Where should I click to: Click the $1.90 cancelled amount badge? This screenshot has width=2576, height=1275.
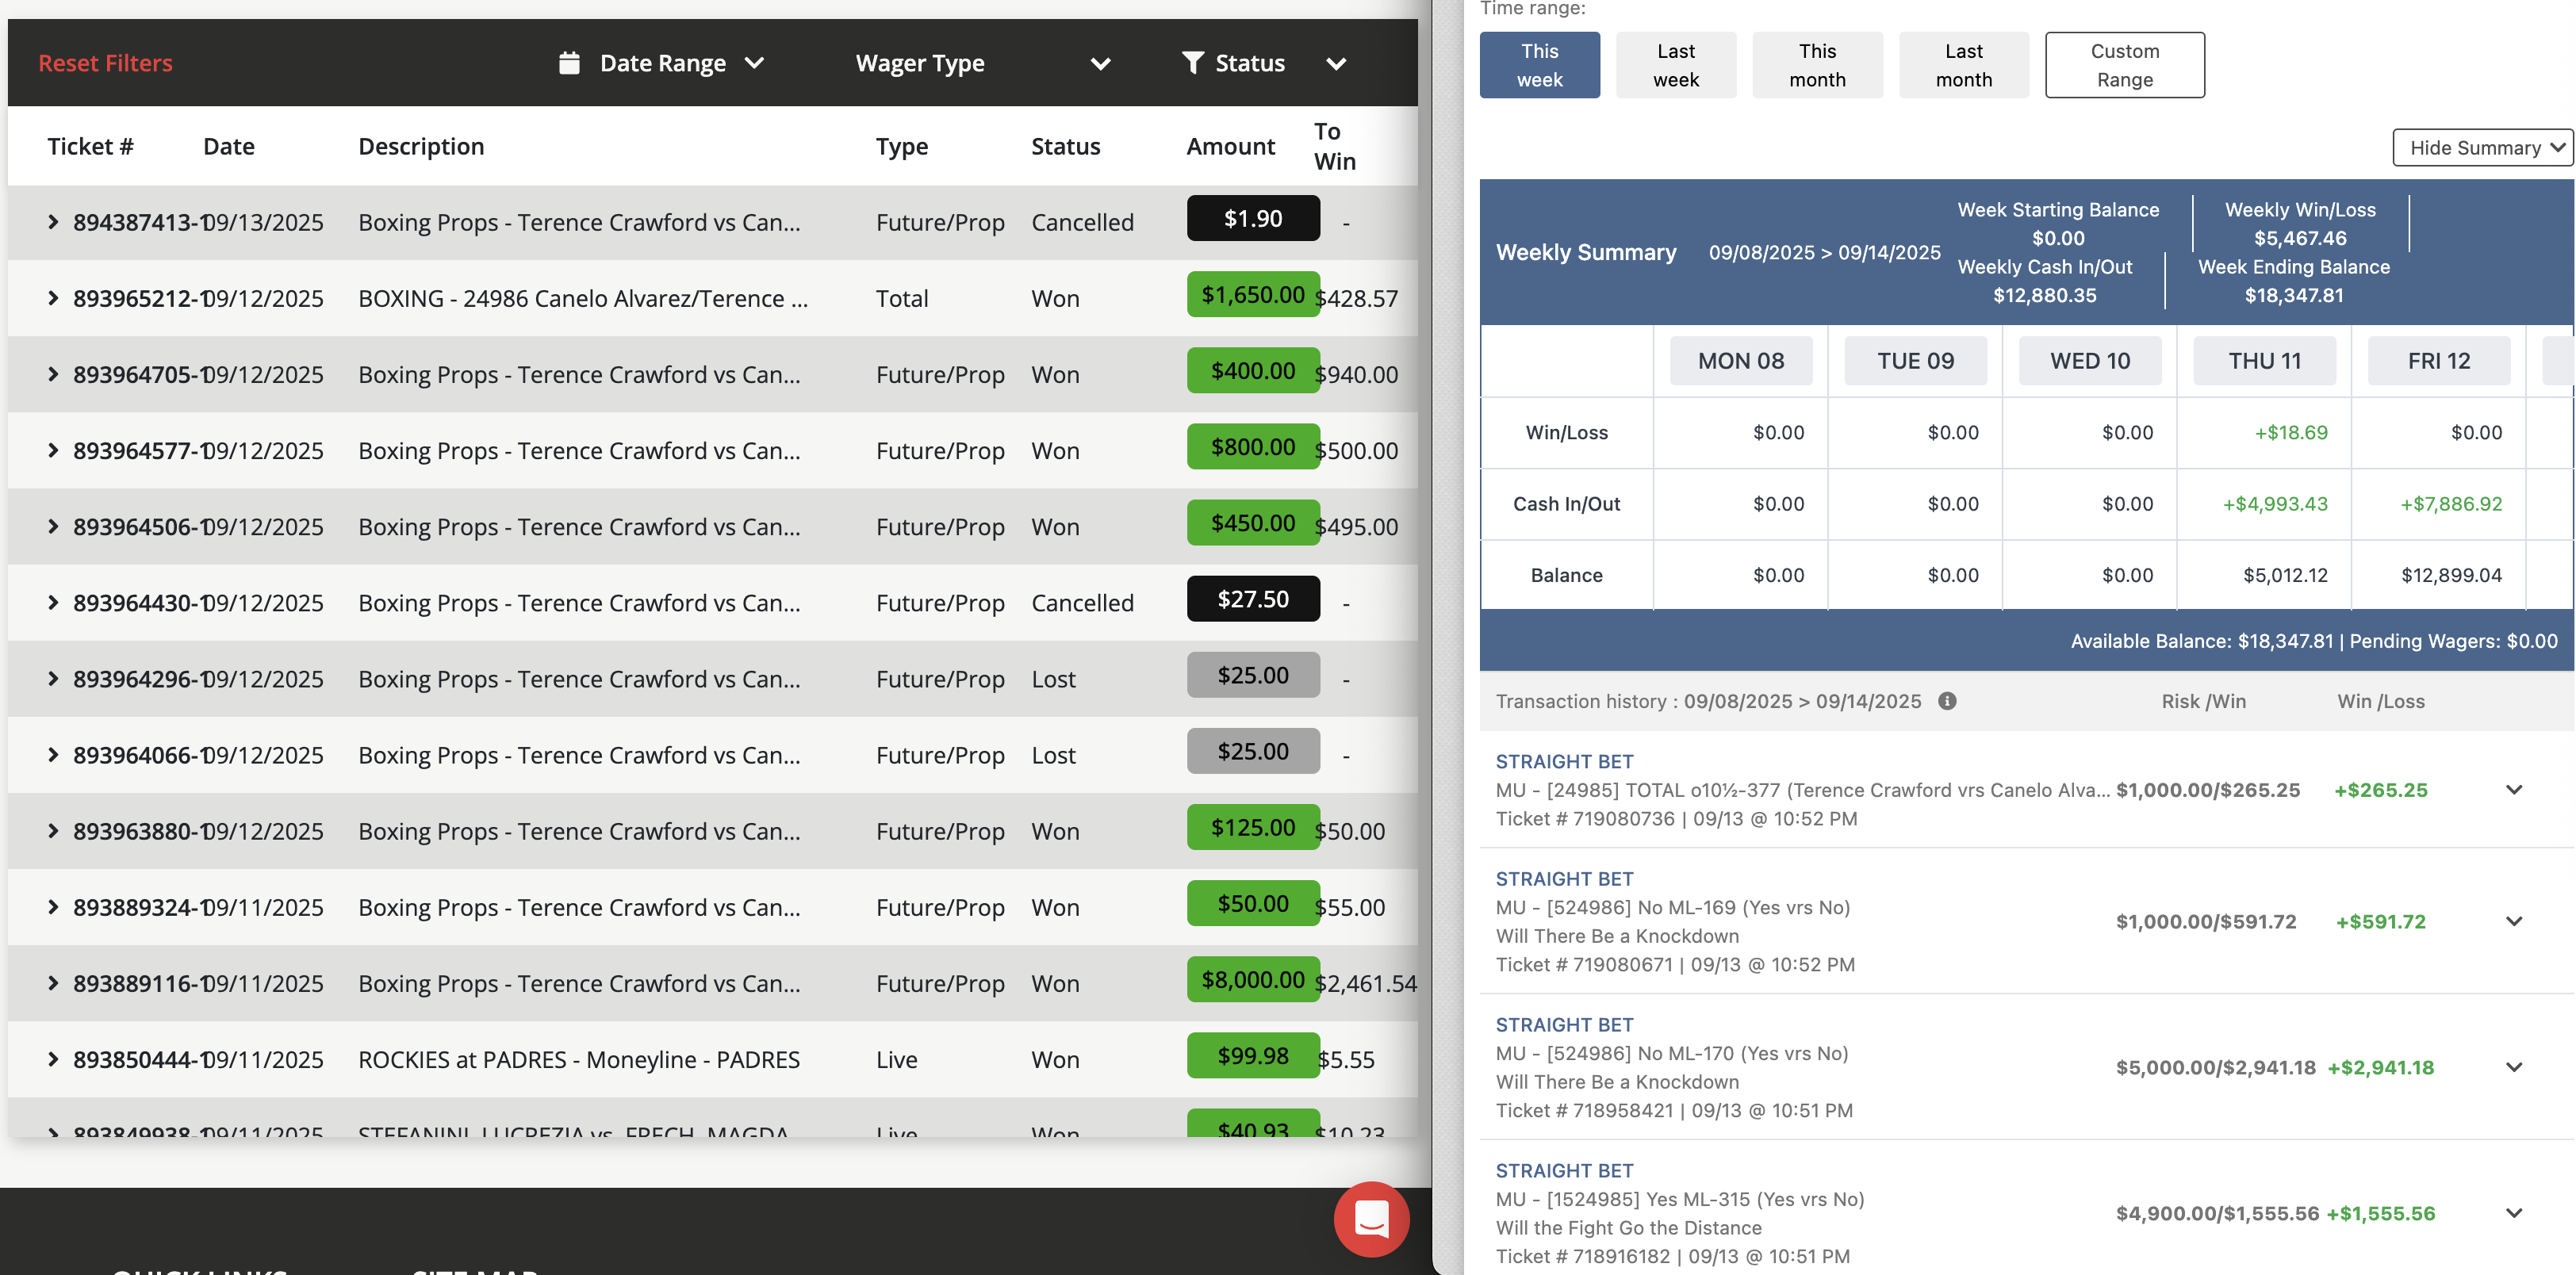click(x=1253, y=218)
